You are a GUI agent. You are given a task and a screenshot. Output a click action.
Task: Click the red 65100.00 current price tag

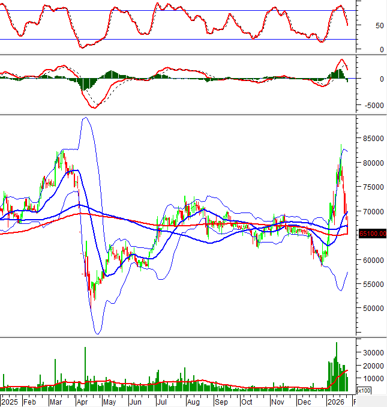click(x=371, y=234)
